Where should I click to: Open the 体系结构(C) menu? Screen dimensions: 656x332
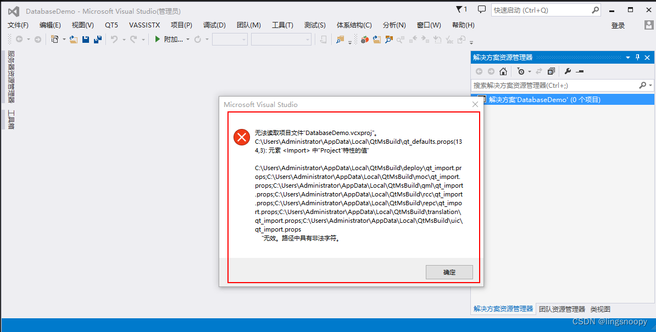(354, 25)
